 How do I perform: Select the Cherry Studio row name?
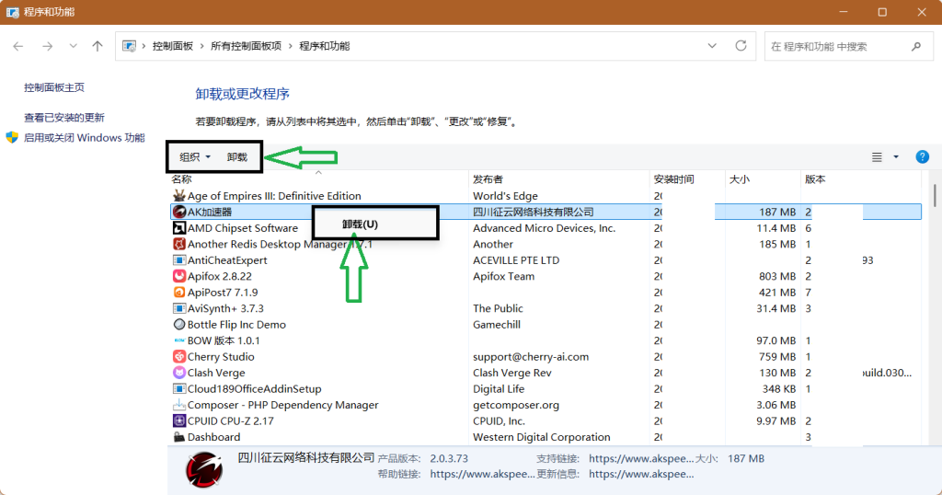pyautogui.click(x=221, y=356)
